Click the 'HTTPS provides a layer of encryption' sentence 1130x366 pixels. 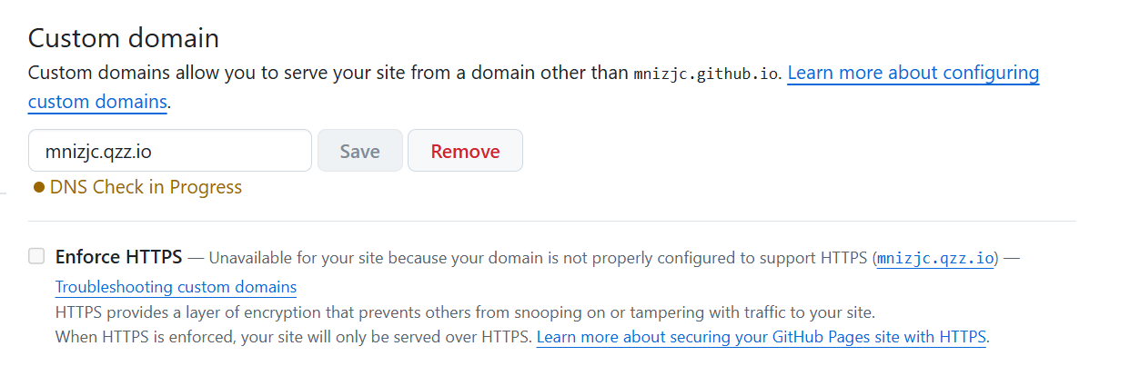[x=465, y=313]
